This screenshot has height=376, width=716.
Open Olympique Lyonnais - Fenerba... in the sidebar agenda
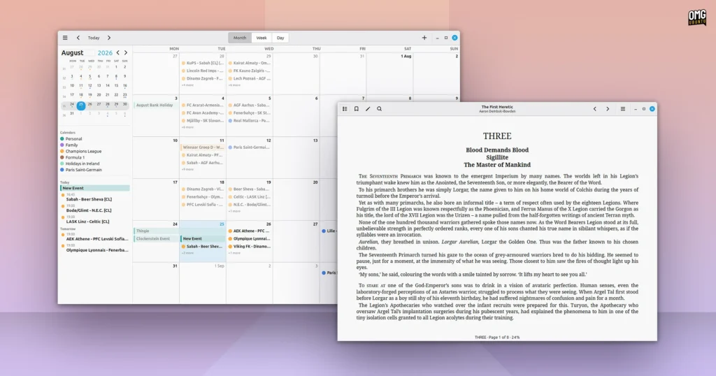tap(96, 250)
